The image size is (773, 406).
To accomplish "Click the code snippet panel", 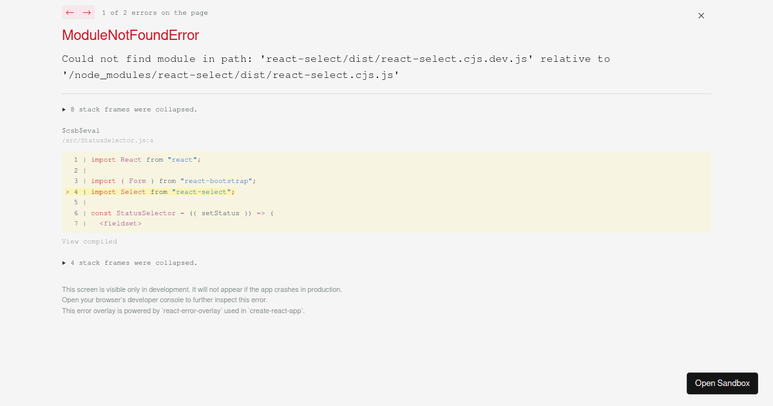I will coord(386,192).
